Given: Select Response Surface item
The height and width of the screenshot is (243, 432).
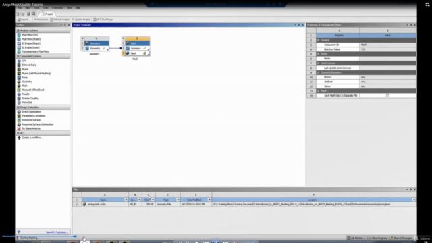Looking at the screenshot, I should [31, 120].
